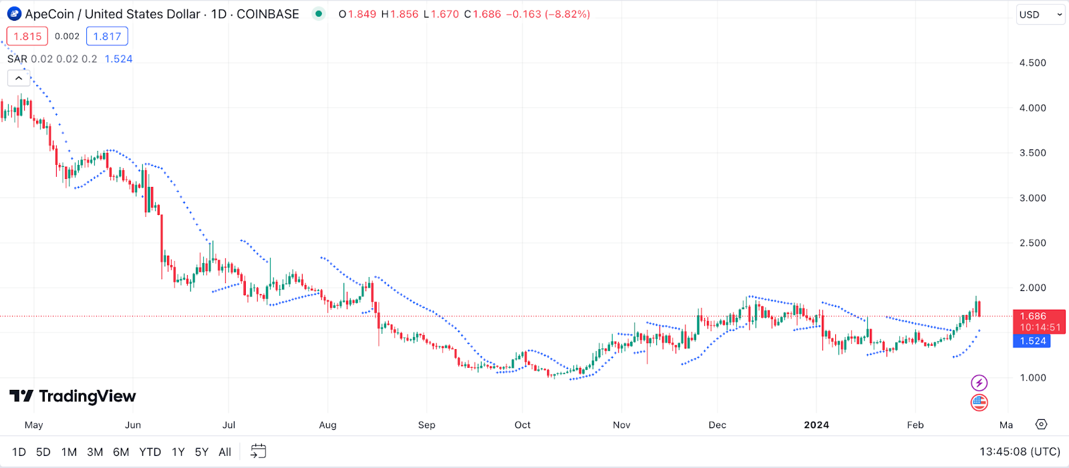The width and height of the screenshot is (1069, 468).
Task: Select the 1D time range
Action: pos(19,452)
